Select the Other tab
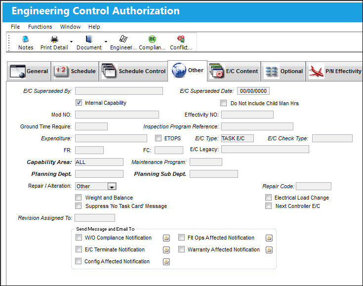The height and width of the screenshot is (286, 363). (188, 71)
